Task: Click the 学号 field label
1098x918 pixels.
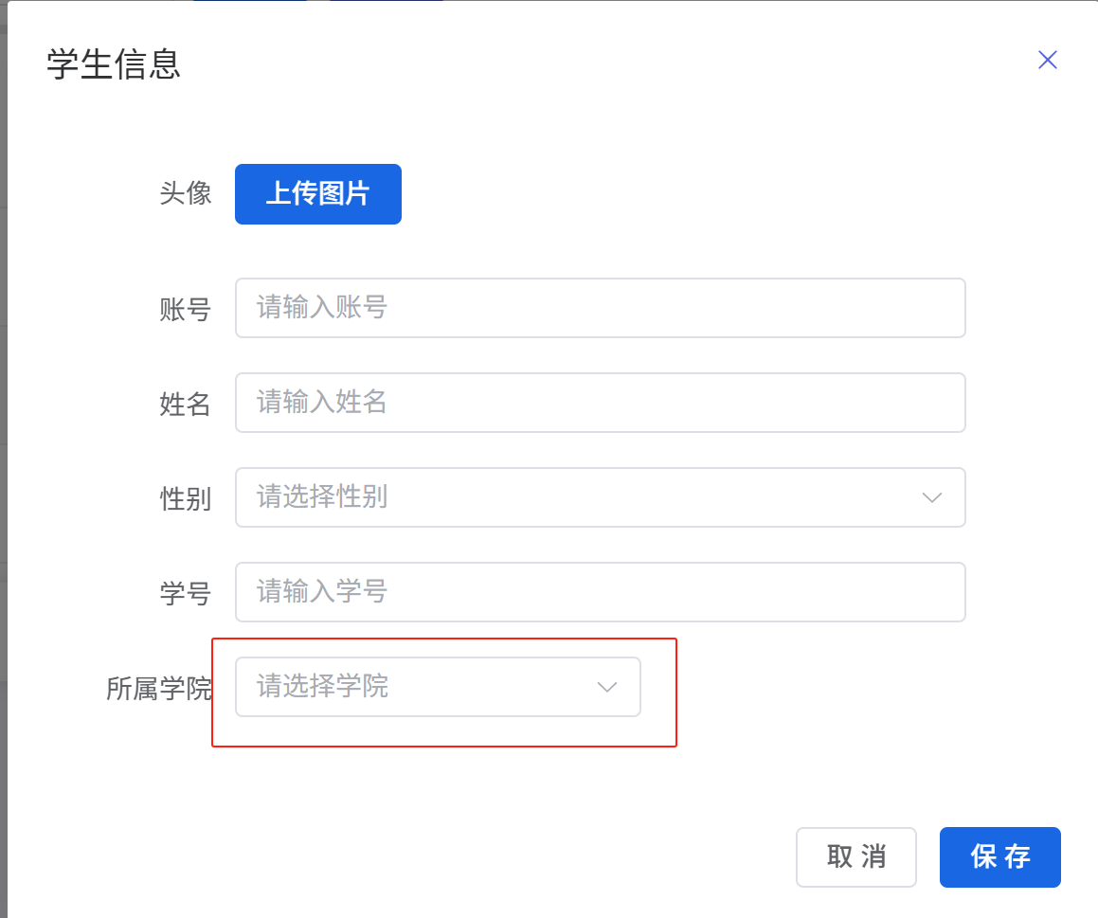Action: pos(186,594)
